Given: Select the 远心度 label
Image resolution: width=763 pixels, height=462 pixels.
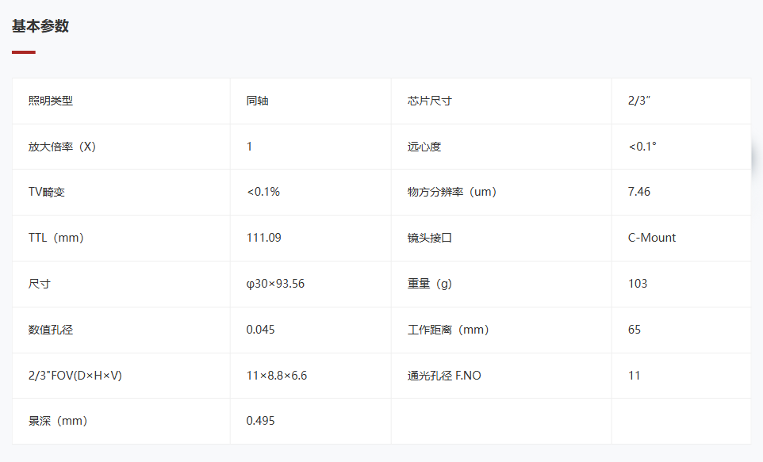Looking at the screenshot, I should [424, 147].
